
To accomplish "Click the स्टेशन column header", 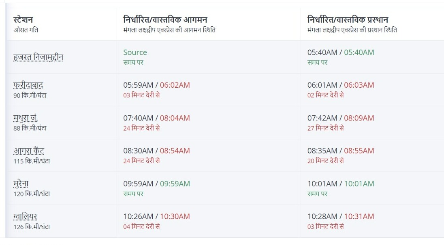I will point(23,19).
